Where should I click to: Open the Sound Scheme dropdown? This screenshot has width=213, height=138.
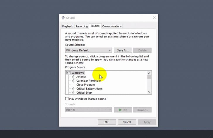tap(89, 50)
